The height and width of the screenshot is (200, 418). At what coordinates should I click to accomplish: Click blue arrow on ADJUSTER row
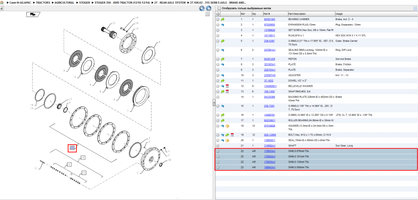click(223, 75)
